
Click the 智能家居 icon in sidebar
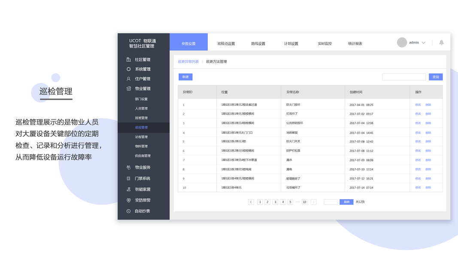pyautogui.click(x=128, y=189)
